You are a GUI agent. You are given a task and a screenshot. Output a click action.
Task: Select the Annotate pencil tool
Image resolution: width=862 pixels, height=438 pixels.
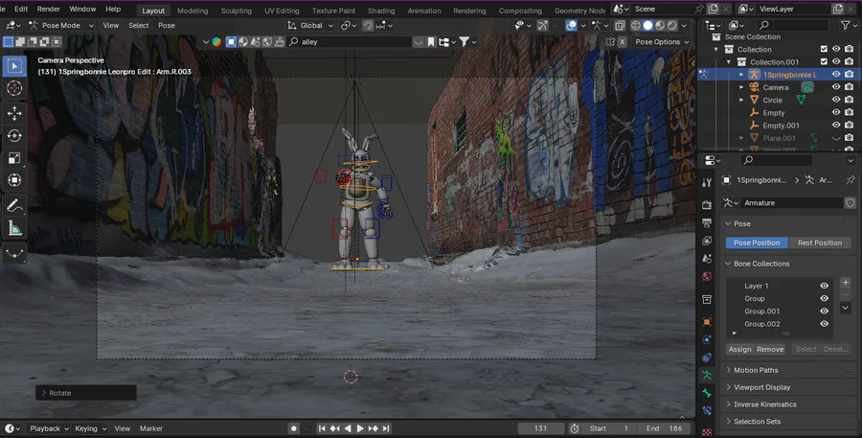[x=14, y=206]
